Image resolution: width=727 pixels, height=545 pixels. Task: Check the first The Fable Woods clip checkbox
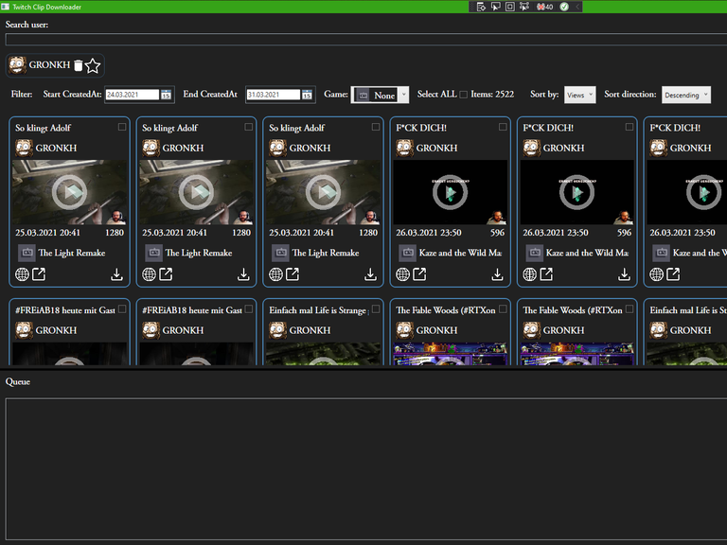click(x=503, y=309)
